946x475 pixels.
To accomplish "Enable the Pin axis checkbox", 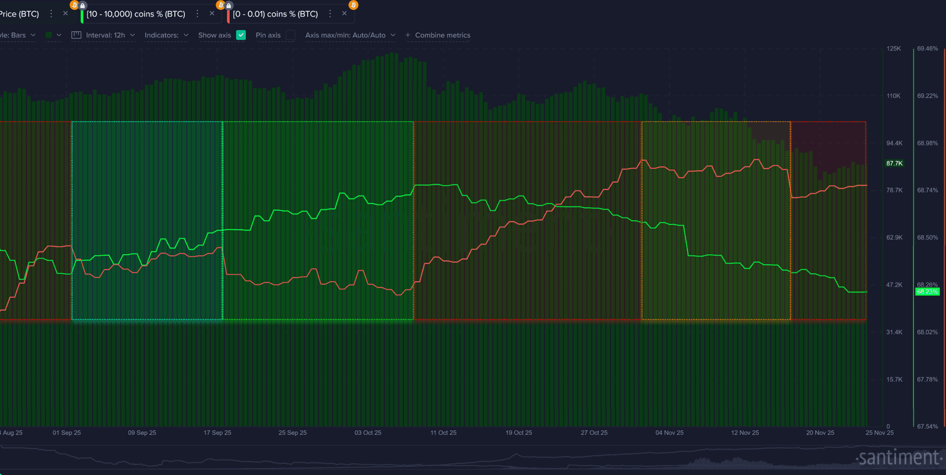I will click(x=290, y=35).
